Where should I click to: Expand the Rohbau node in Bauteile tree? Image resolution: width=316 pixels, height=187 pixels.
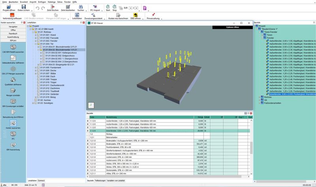[x=260, y=97]
